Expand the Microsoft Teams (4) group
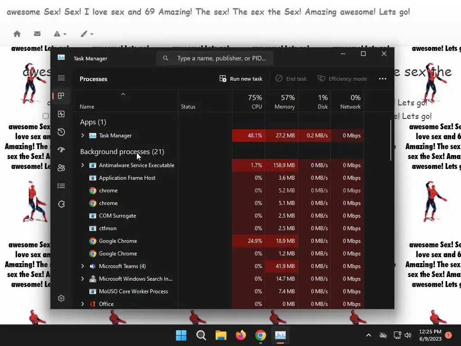This screenshot has width=461, height=346. click(x=83, y=266)
